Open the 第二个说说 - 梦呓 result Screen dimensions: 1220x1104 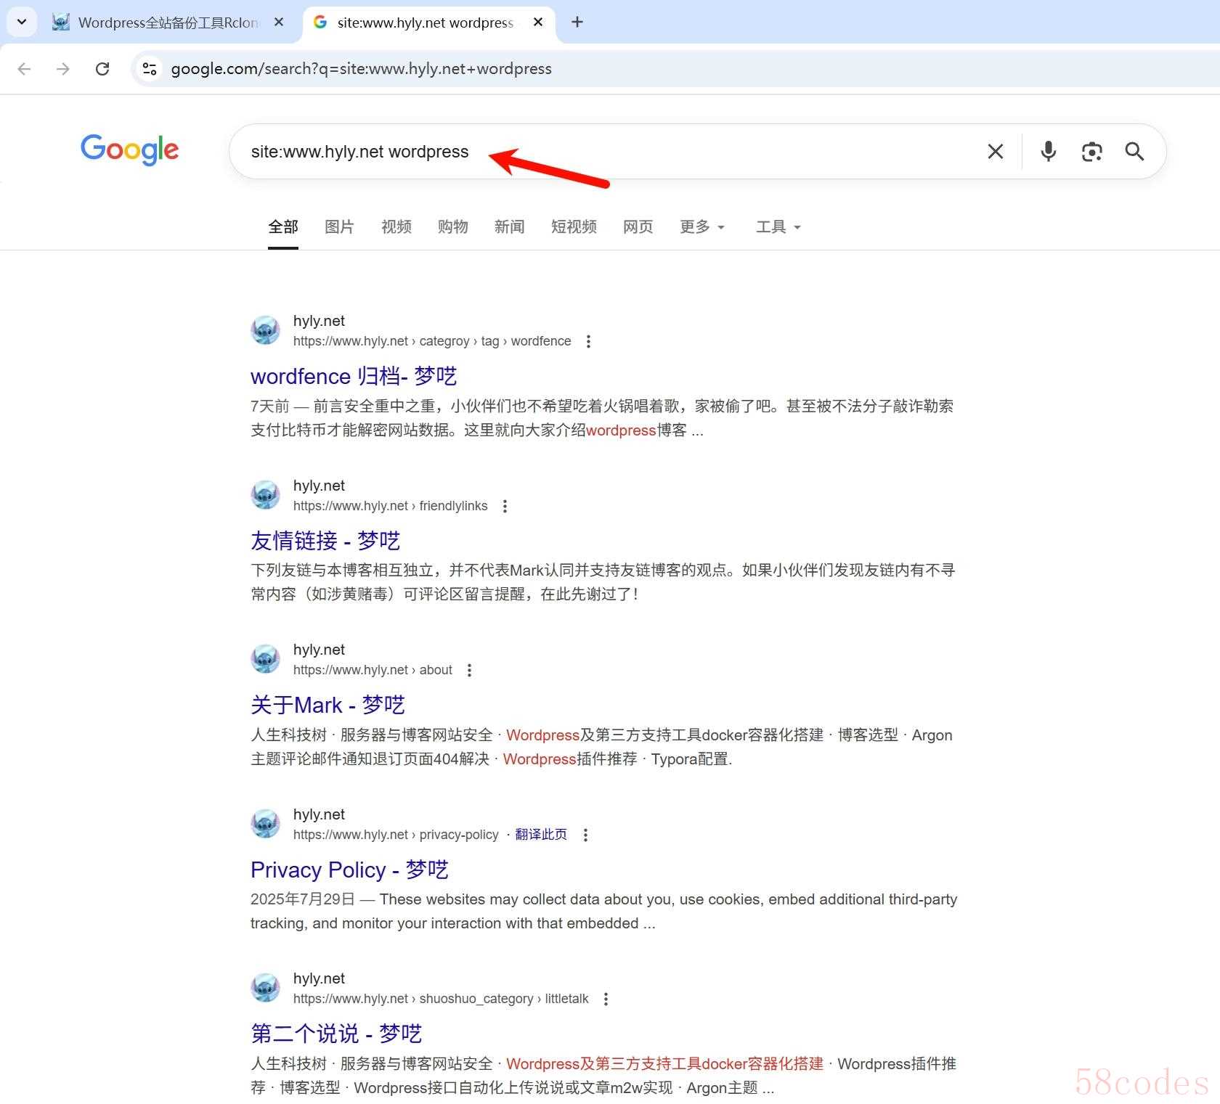336,1034
